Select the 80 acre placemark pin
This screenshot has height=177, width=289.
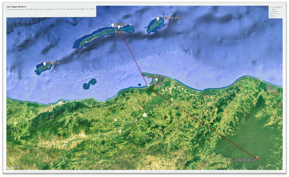[44, 64]
